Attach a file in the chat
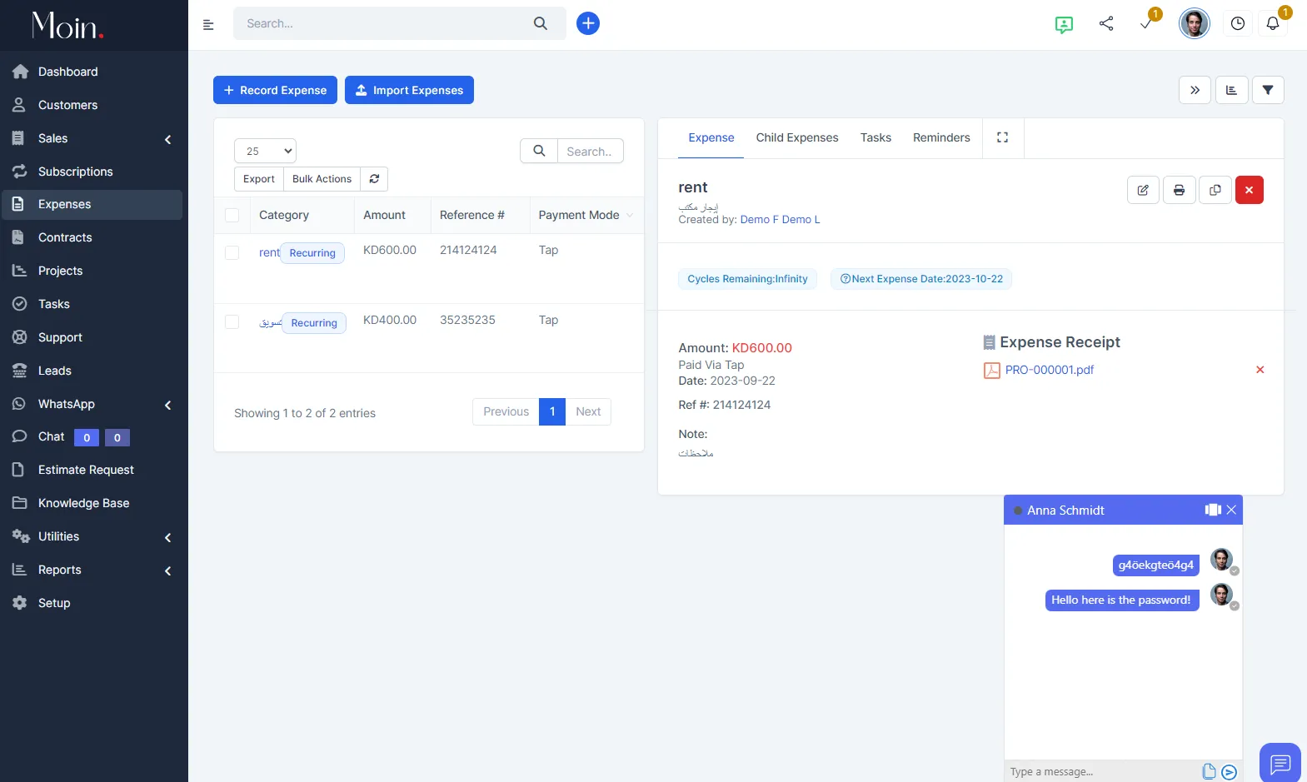Viewport: 1307px width, 782px height. (x=1210, y=771)
